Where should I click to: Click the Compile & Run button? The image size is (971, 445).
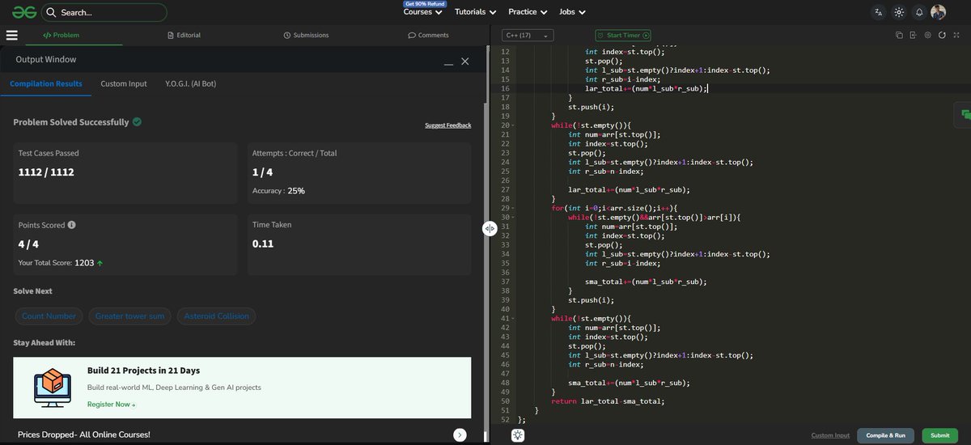(887, 434)
